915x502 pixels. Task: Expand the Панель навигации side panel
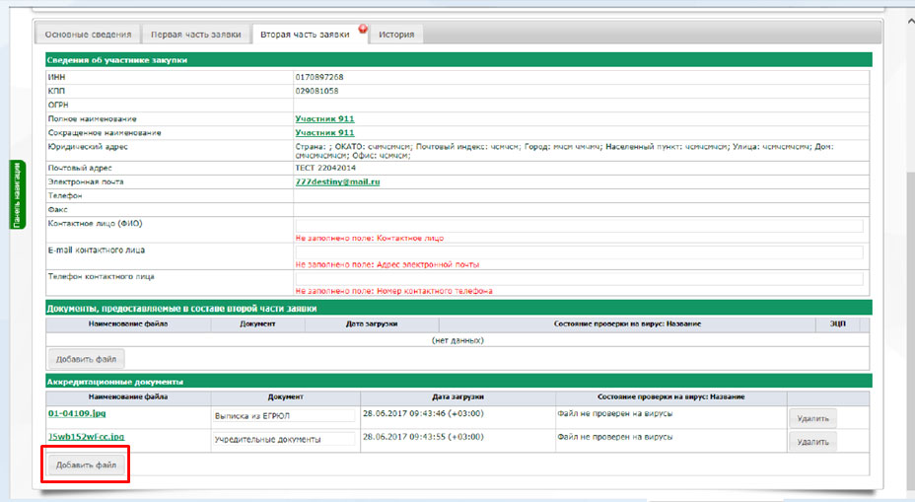click(17, 193)
